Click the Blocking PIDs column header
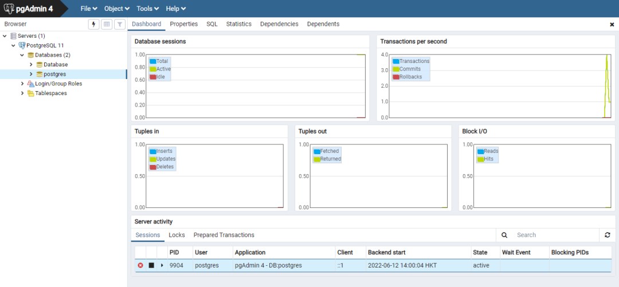The image size is (619, 287). pos(581,252)
